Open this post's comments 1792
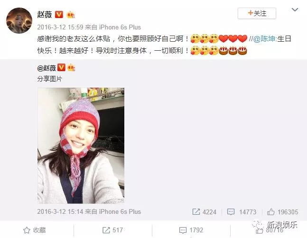Screen dimensions: 307x238 click(x=191, y=230)
